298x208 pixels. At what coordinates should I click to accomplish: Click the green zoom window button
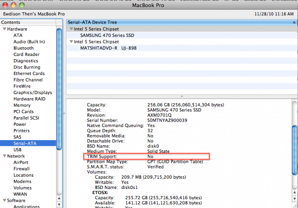pyautogui.click(x=22, y=5)
